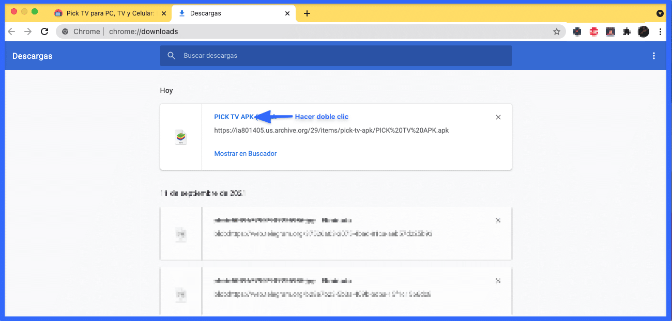Open the Chrome profile avatar

click(644, 31)
